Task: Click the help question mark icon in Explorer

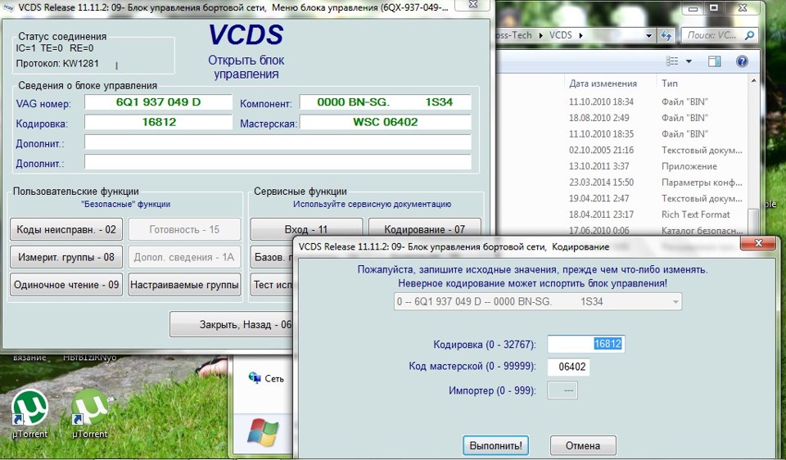Action: (x=742, y=61)
